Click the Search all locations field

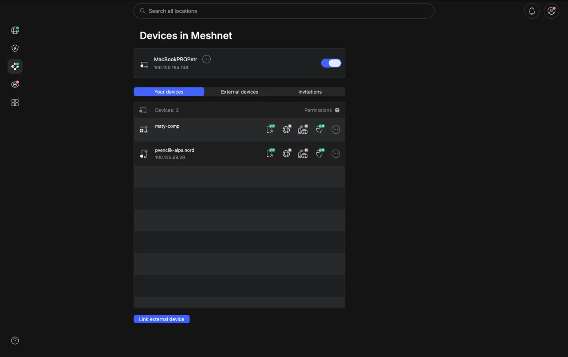284,11
